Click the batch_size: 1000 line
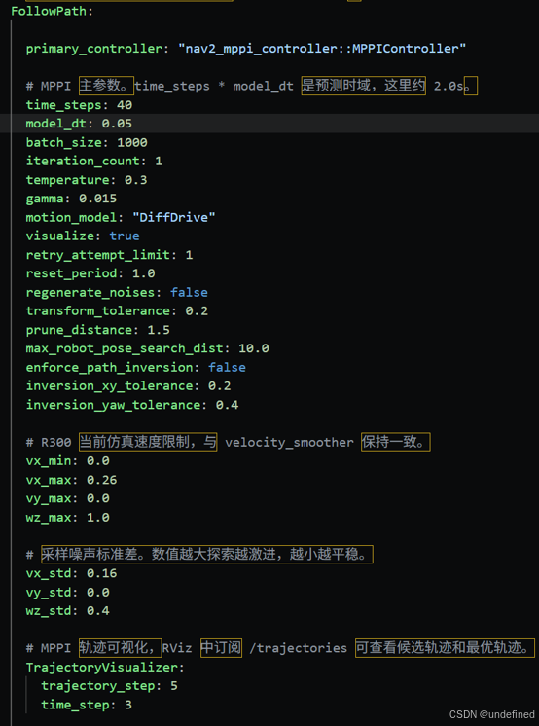Viewport: 539px width, 726px height. pyautogui.click(x=87, y=143)
